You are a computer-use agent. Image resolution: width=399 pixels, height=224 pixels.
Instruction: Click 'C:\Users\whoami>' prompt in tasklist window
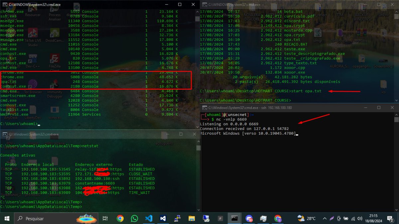click(x=18, y=124)
